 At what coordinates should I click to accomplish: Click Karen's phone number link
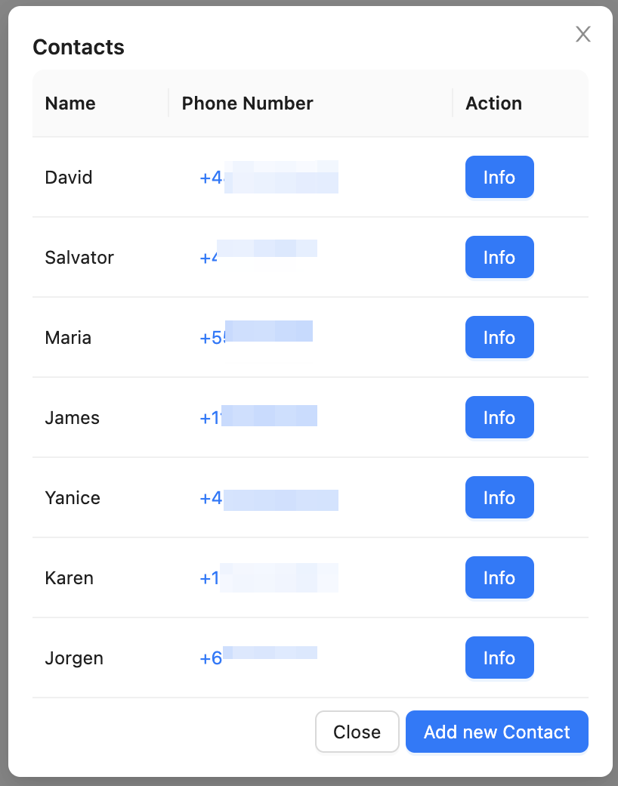tap(268, 578)
